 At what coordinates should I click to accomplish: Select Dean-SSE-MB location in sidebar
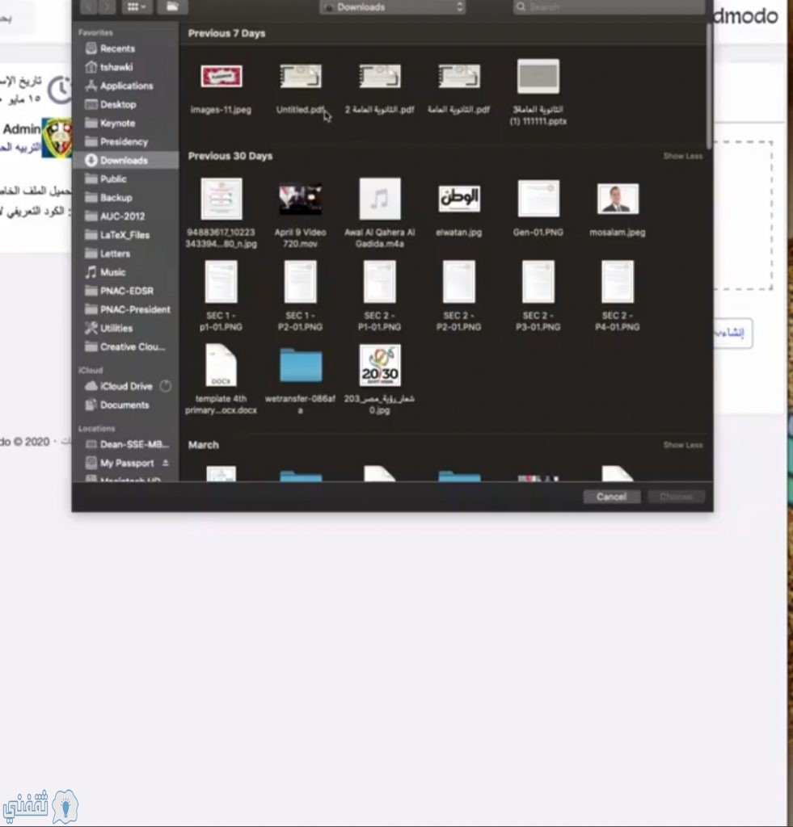tap(134, 444)
